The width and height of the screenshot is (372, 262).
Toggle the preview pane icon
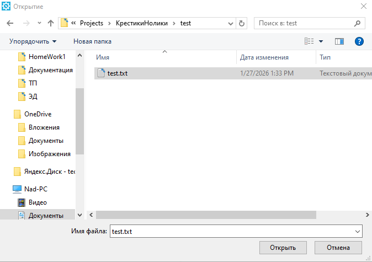click(339, 41)
